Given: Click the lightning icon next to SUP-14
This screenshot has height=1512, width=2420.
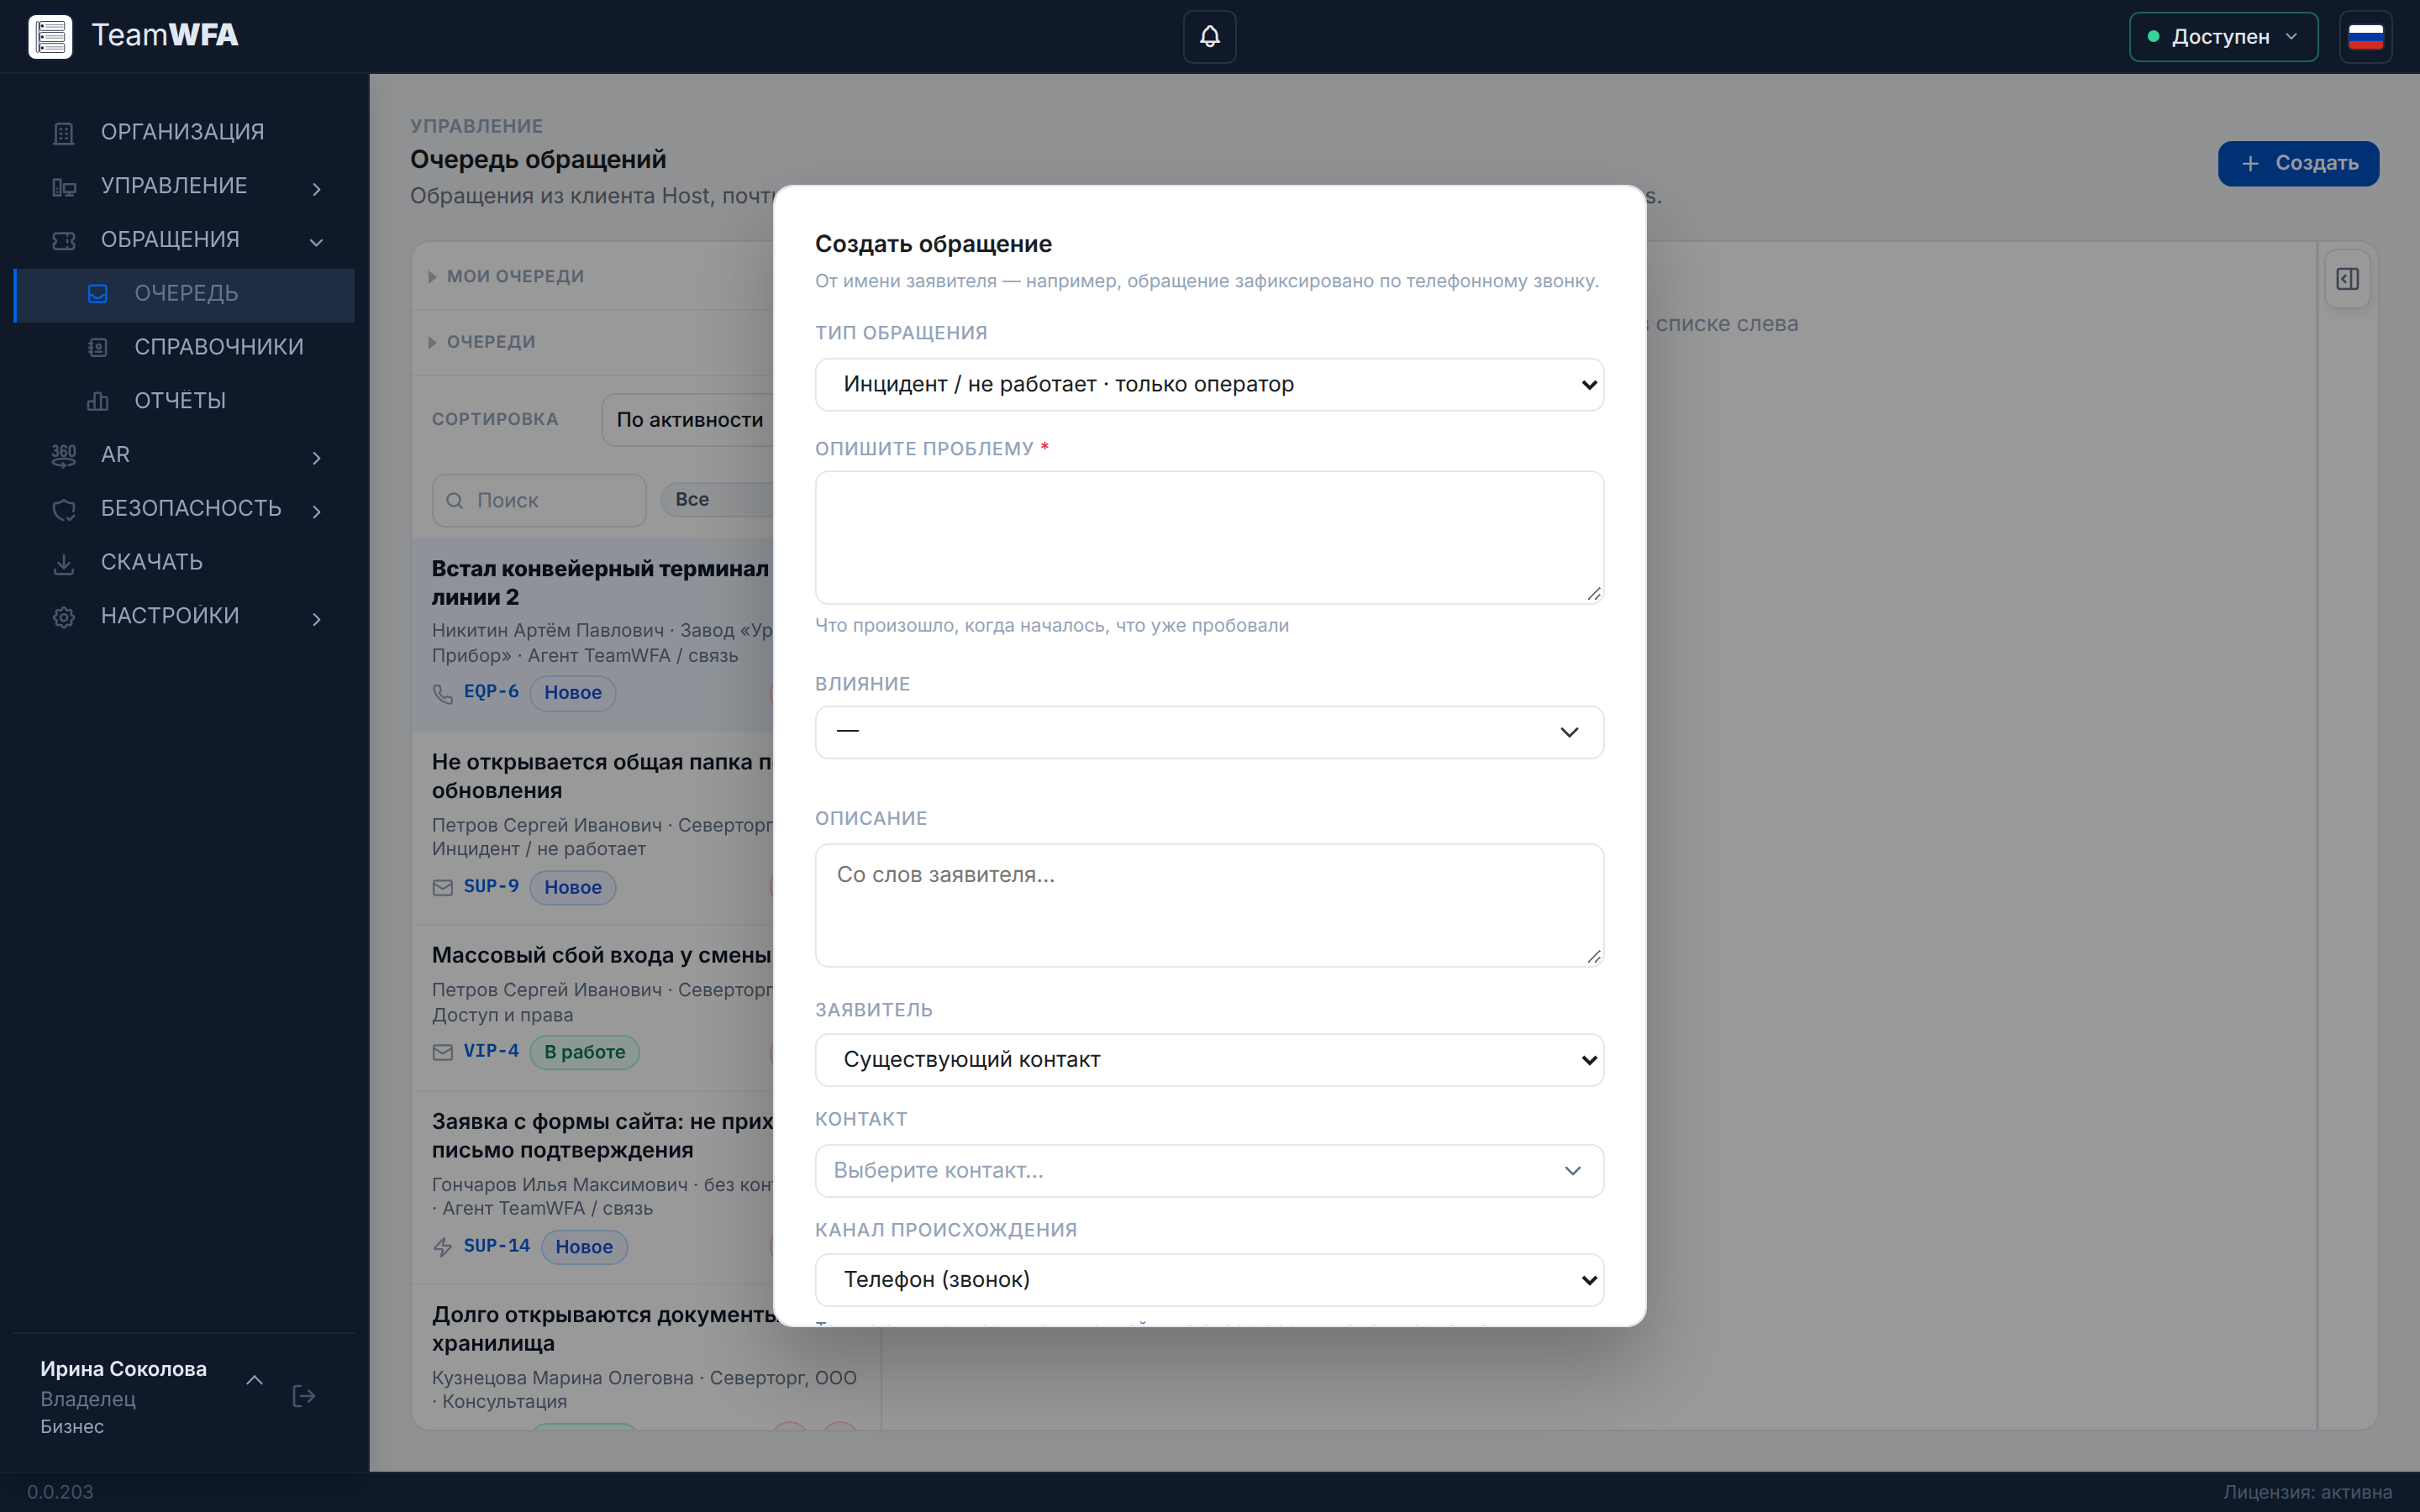Looking at the screenshot, I should pos(443,1247).
